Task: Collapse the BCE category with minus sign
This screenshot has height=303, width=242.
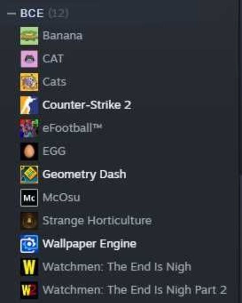Action: point(11,13)
